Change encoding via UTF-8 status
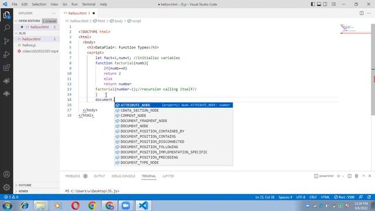The image size is (375, 211). pos(301,197)
